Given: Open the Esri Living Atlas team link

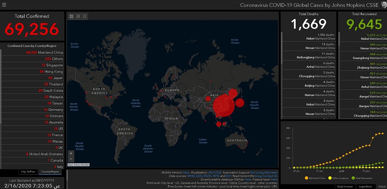Looking at the screenshot, I should click(x=264, y=172).
